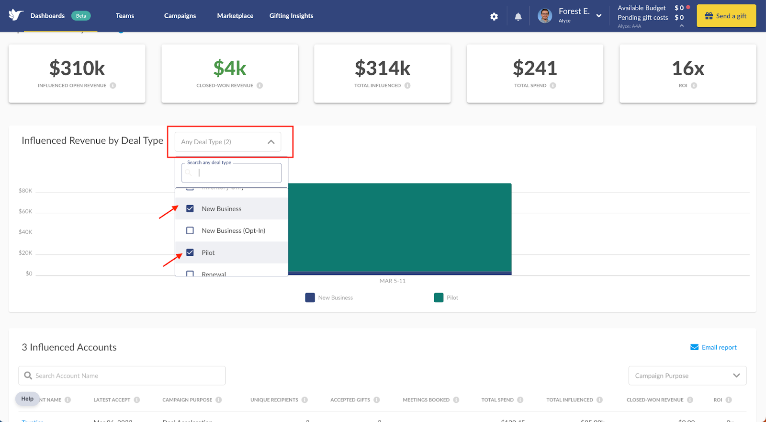Viewport: 766px width, 422px height.
Task: Open settings gear icon
Action: 494,16
